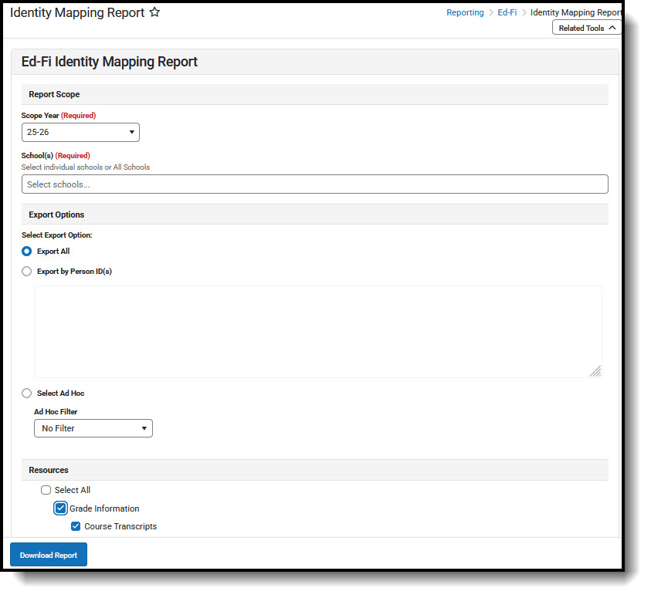
Task: Open the Ad Hoc Filter dropdown
Action: coord(93,428)
